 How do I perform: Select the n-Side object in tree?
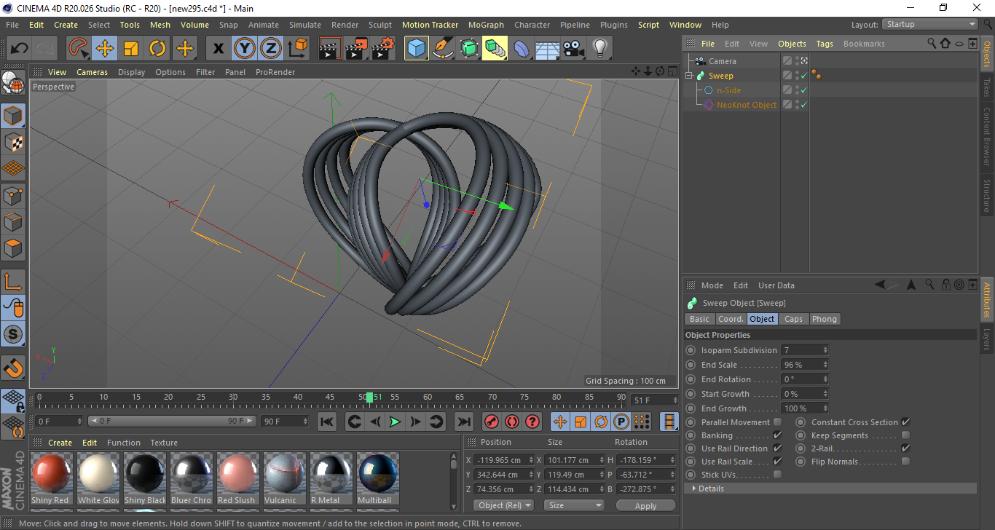728,90
